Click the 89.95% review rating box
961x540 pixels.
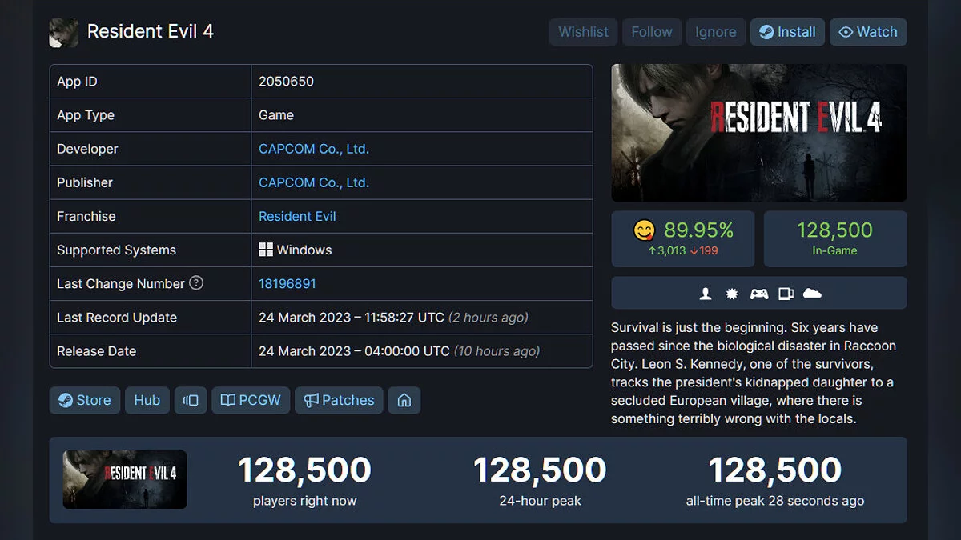(x=683, y=238)
